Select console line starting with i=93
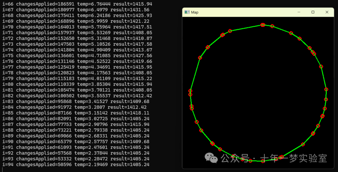Screen dimensions: 338x172 pos(76,159)
